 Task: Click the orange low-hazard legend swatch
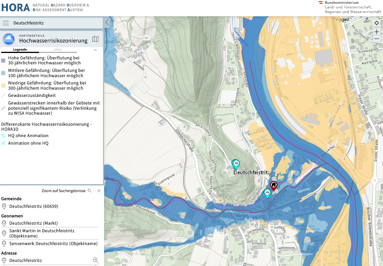(x=3, y=86)
